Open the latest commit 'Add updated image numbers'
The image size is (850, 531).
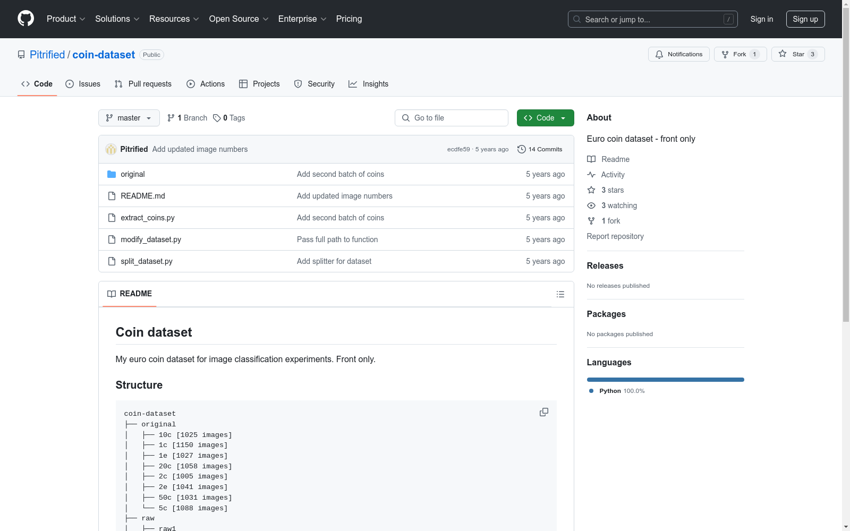tap(200, 149)
